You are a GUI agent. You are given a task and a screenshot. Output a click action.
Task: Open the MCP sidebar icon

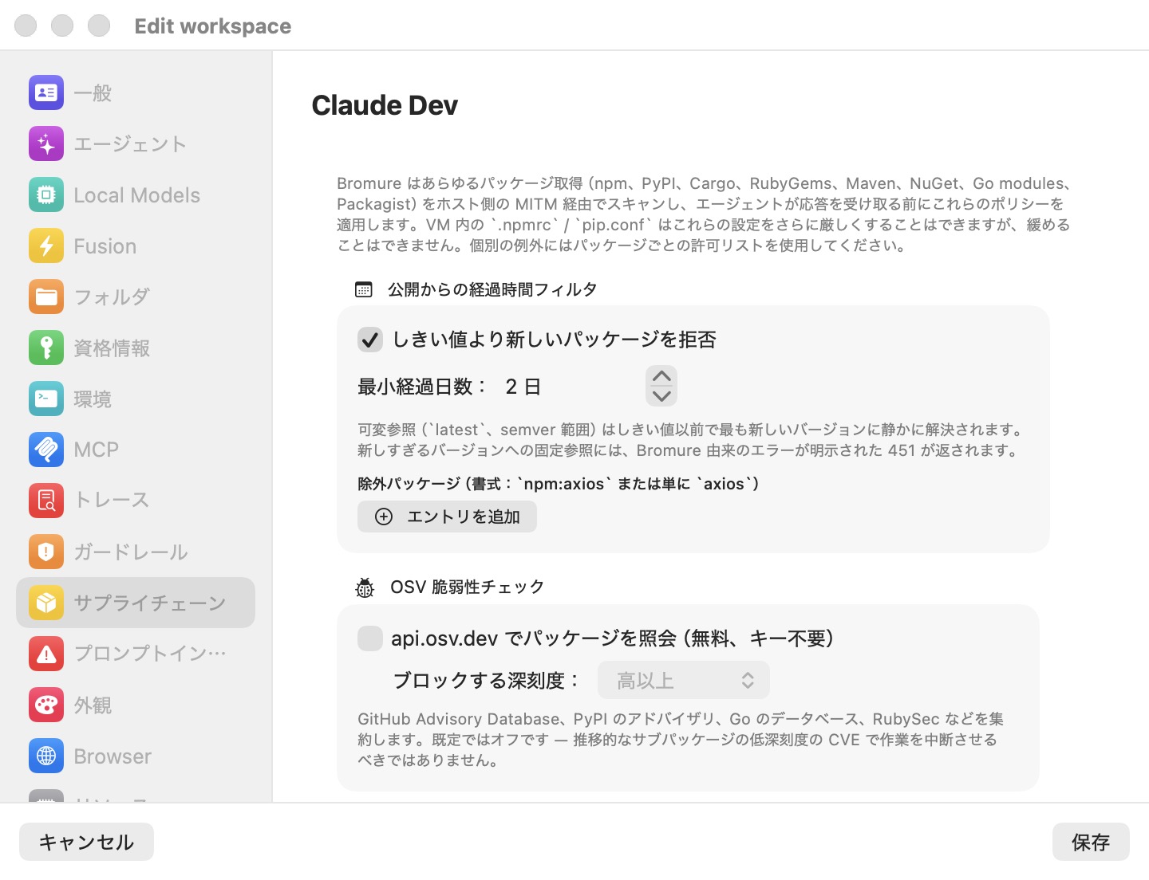(46, 450)
